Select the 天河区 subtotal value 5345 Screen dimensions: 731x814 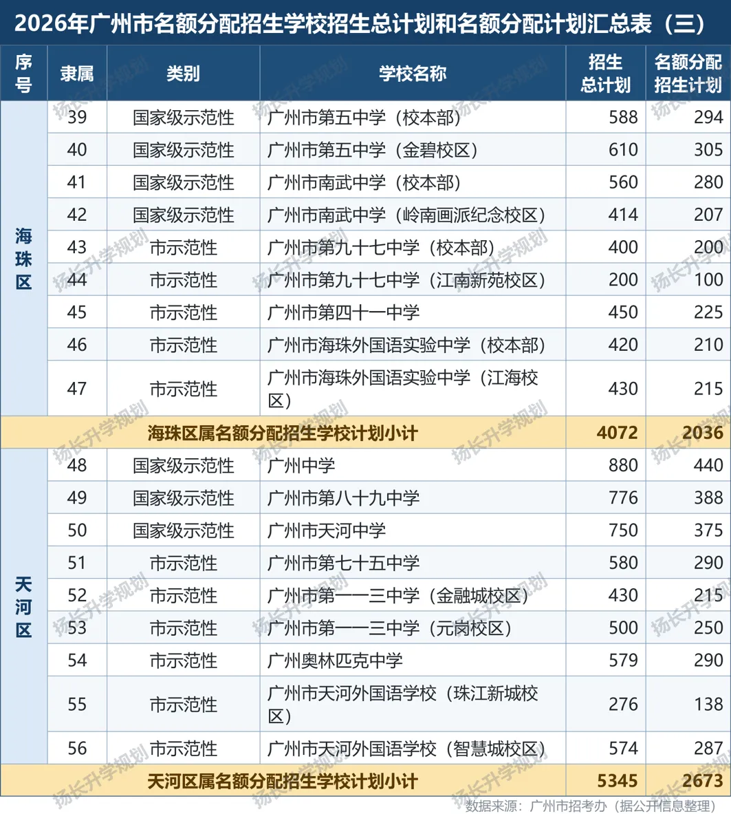(617, 781)
